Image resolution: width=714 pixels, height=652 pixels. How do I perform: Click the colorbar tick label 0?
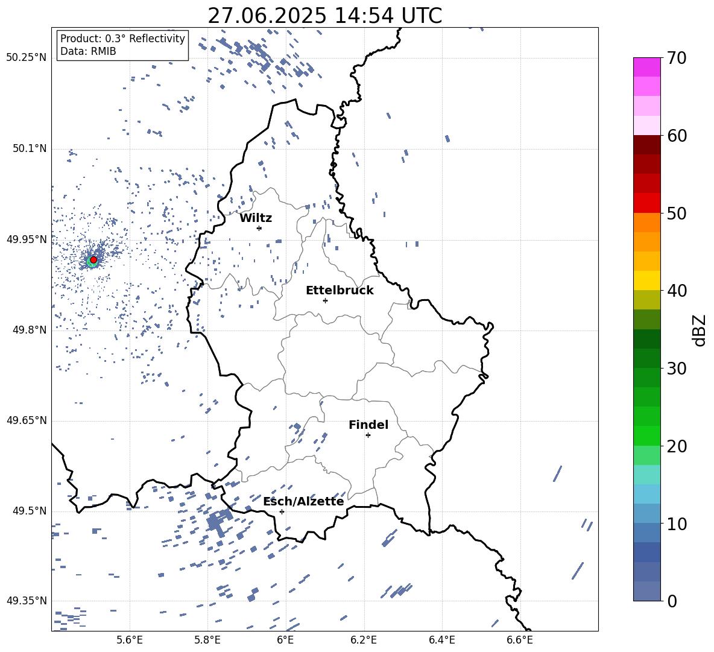click(x=672, y=601)
